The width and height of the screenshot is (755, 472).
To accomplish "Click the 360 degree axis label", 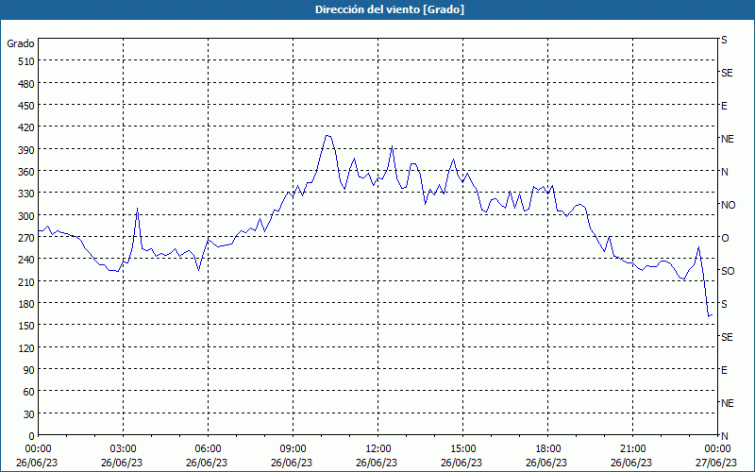I will coord(27,172).
